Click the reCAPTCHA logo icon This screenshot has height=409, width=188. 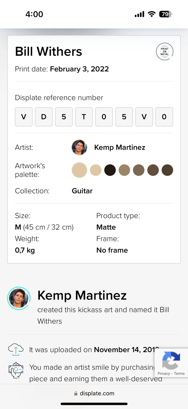(171, 360)
